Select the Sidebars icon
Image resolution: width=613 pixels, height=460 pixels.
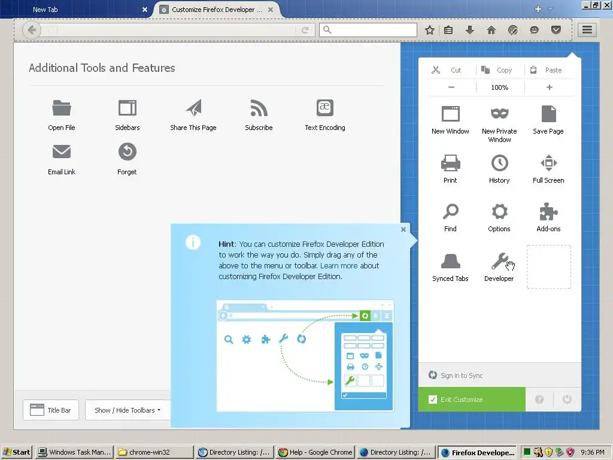tap(128, 108)
